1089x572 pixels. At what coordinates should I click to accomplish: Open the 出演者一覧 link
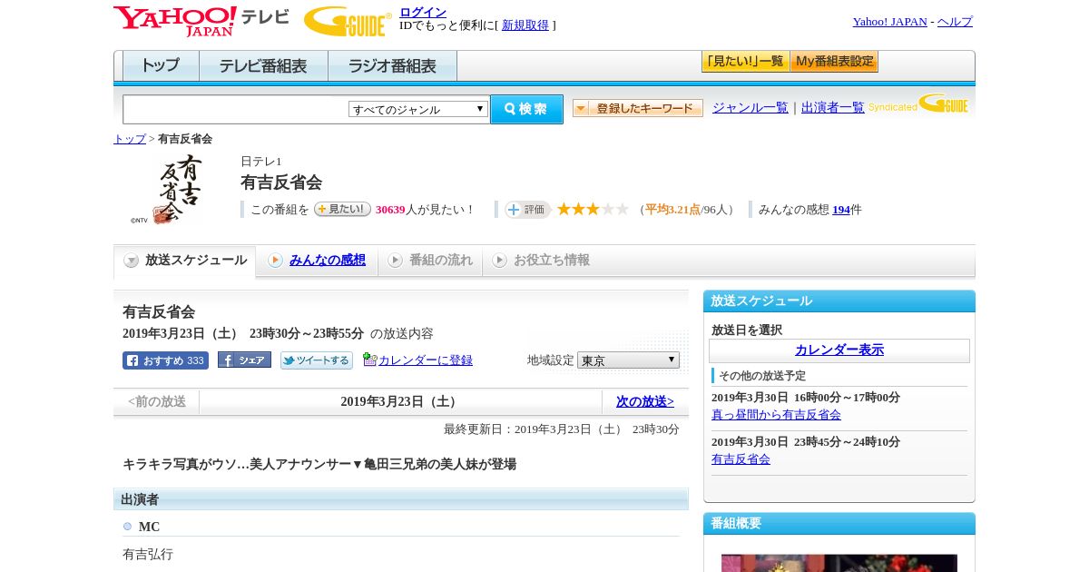pos(833,108)
